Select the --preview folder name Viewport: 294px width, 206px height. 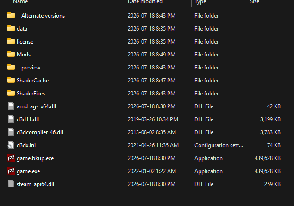[x=29, y=68]
